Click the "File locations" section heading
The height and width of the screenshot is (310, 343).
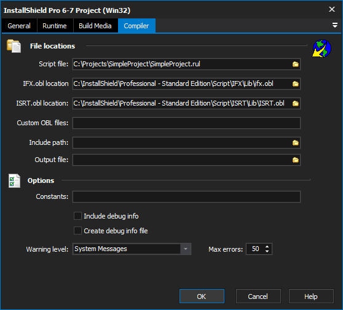point(52,46)
